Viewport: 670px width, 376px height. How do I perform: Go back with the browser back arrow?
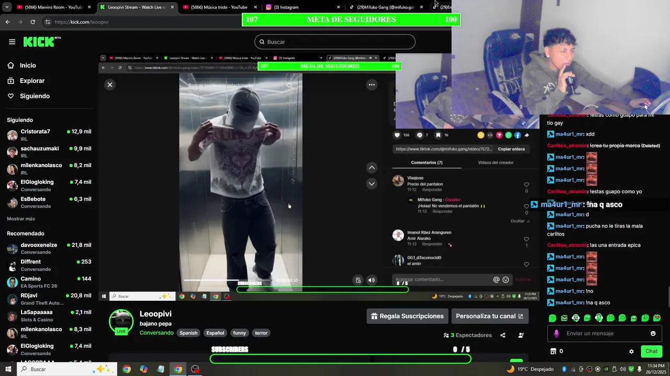point(7,22)
